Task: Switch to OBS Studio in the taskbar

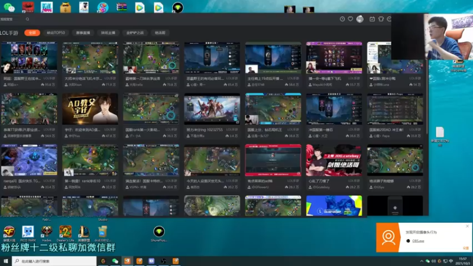Action: (164, 261)
